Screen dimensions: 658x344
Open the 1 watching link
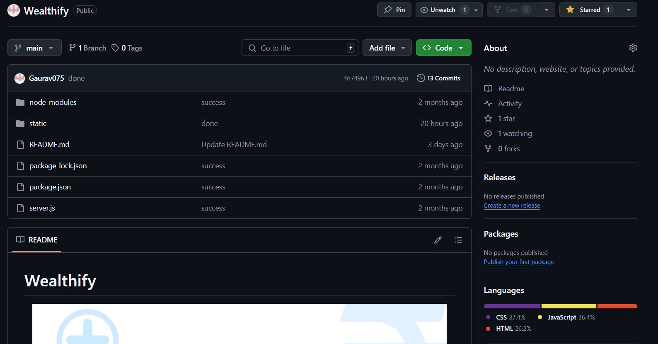[508, 133]
